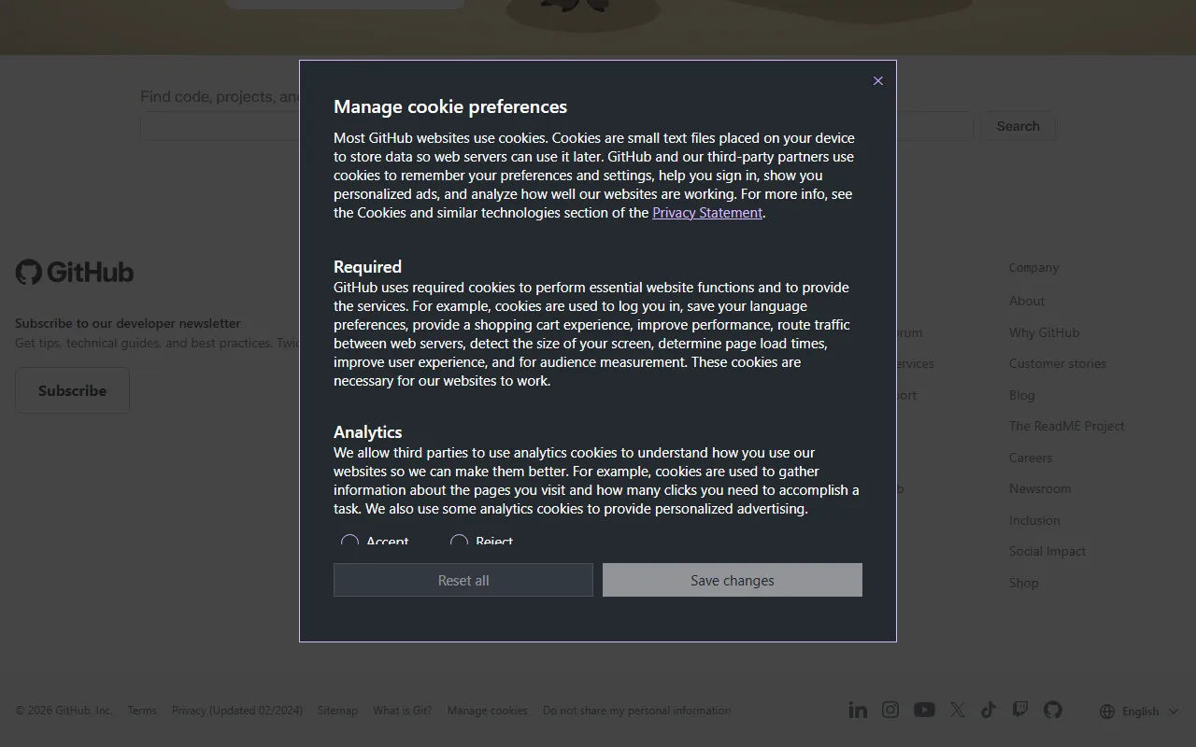Image resolution: width=1196 pixels, height=747 pixels.
Task: Click the YouTube icon in footer
Action: (x=924, y=711)
